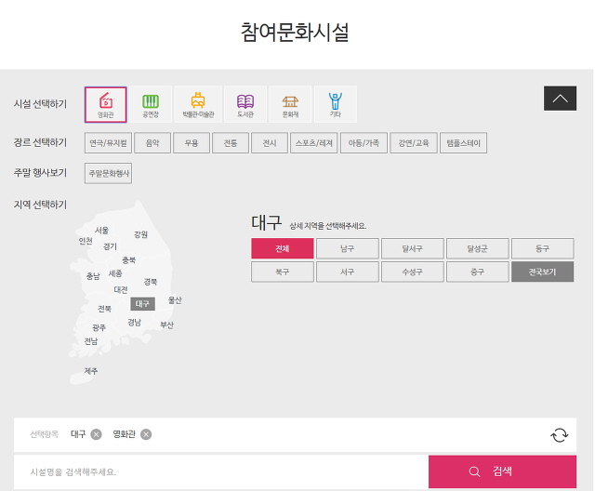
Task: Select 부산 on the map
Action: click(x=166, y=325)
